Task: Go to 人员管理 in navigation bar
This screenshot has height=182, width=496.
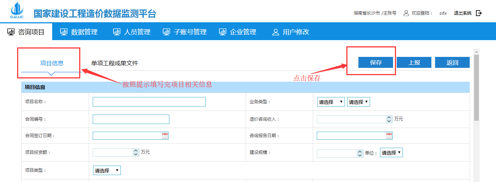Action: pos(132,32)
